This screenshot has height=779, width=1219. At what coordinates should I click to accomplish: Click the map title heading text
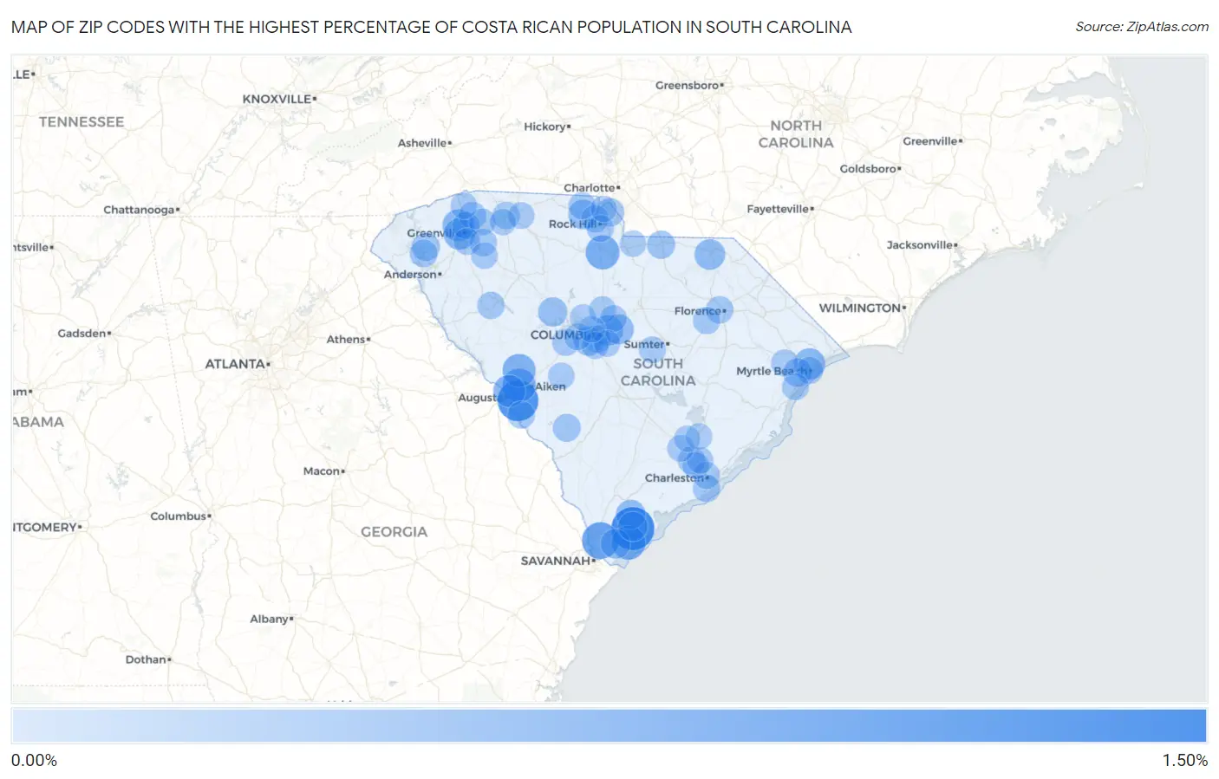(432, 27)
